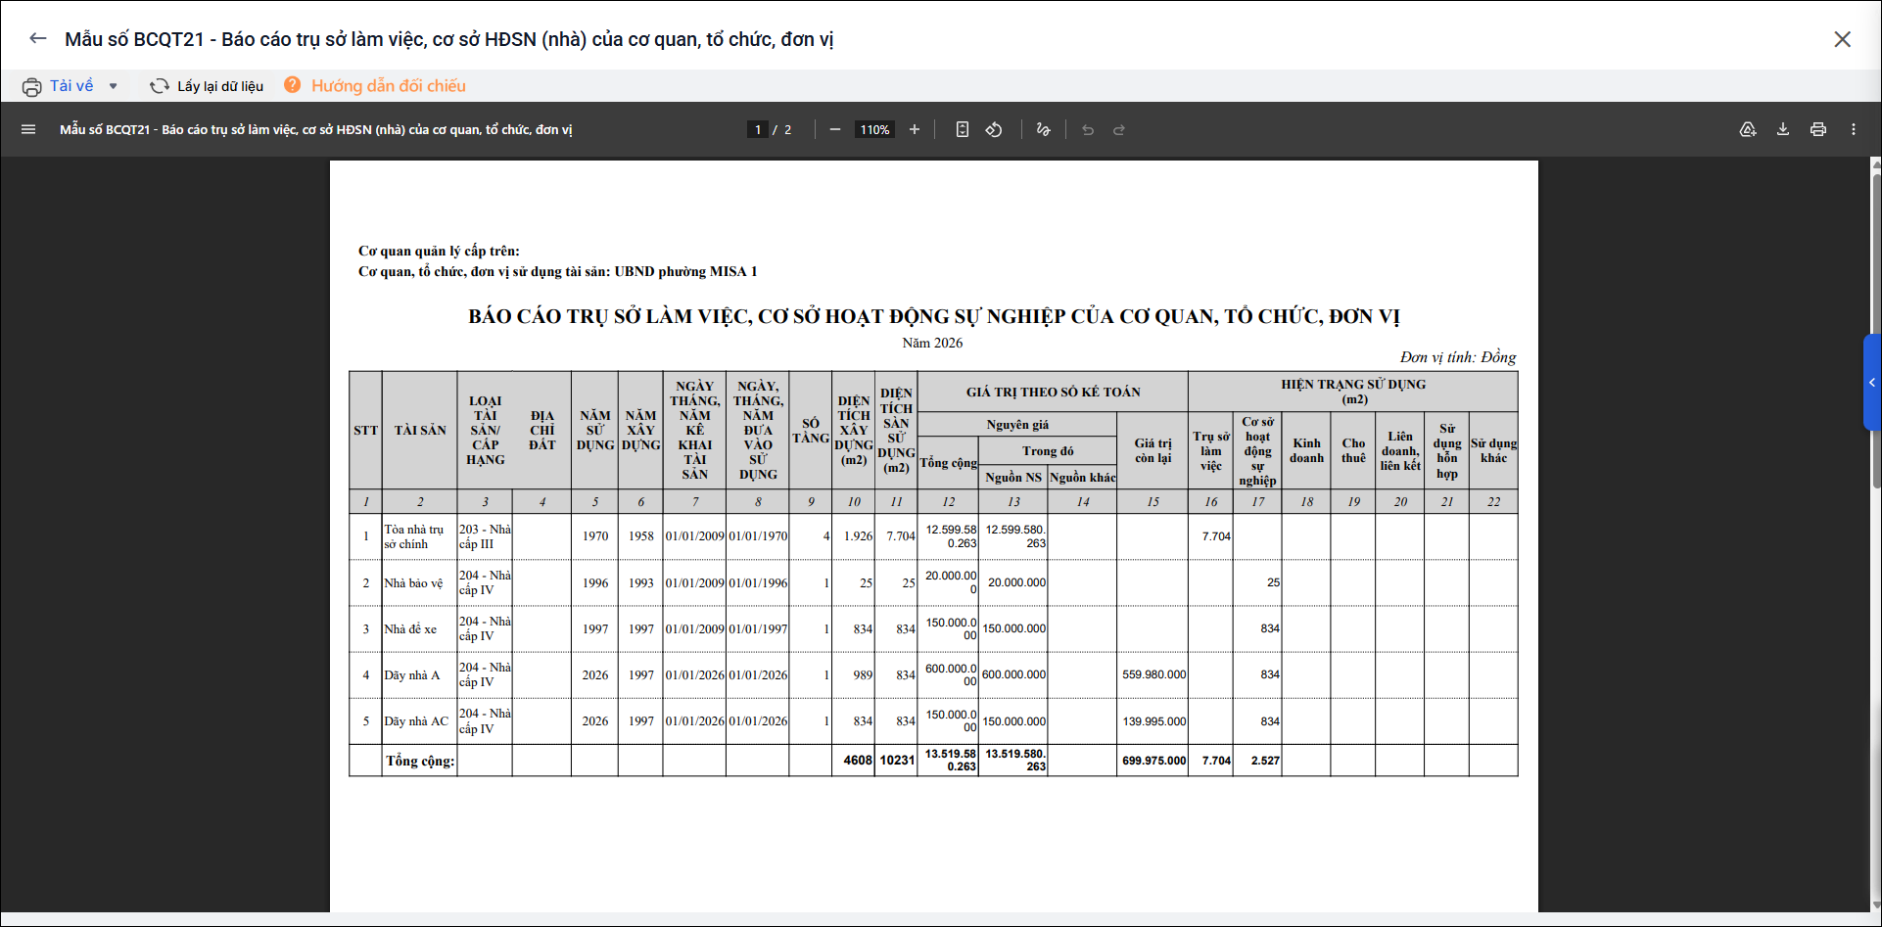Click the printer icon beside Tải về
This screenshot has width=1882, height=927.
click(31, 86)
